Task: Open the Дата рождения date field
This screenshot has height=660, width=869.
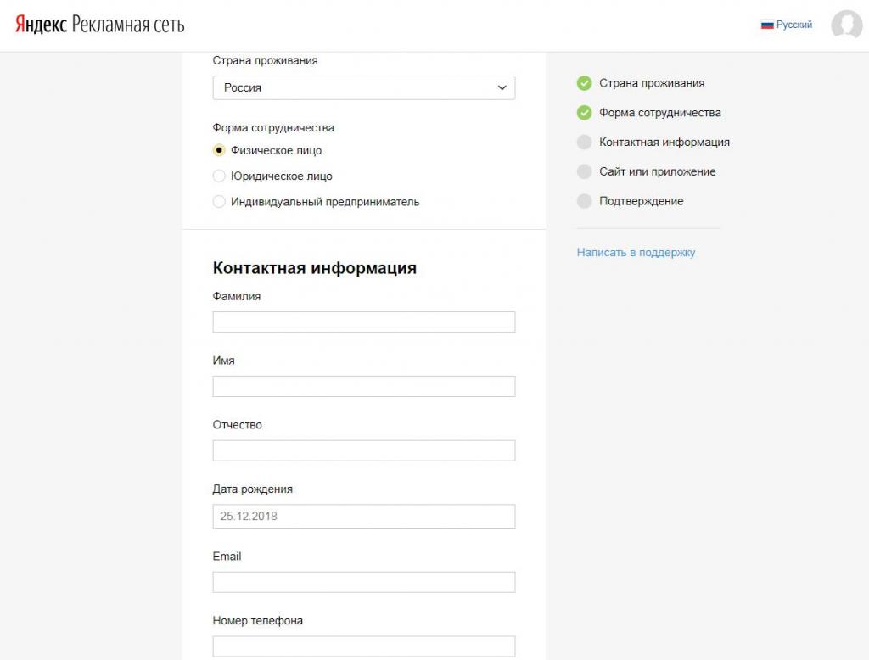Action: click(x=363, y=516)
